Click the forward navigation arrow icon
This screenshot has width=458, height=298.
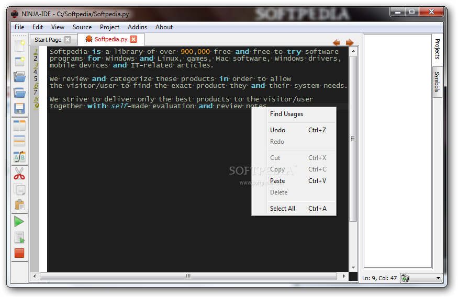tap(350, 43)
